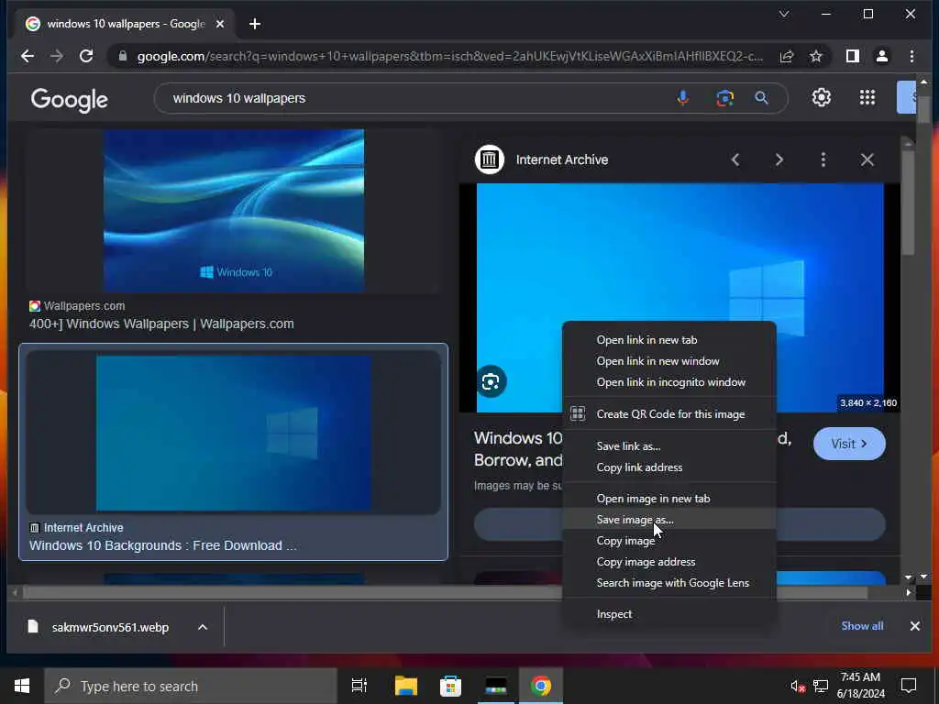
Task: Open the Chrome three-dot menu
Action: 911,56
